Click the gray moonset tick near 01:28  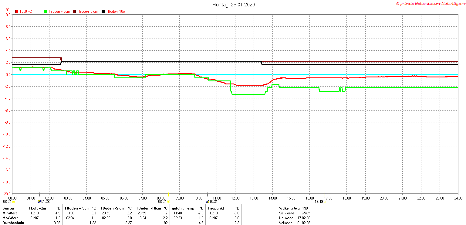pyautogui.click(x=39, y=195)
